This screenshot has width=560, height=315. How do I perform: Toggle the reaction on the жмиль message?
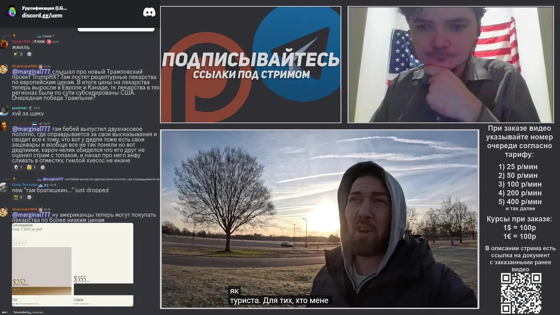pyautogui.click(x=18, y=54)
